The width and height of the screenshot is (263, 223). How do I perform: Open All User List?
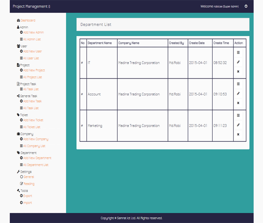pos(31,58)
